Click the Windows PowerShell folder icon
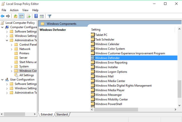 click(93, 104)
